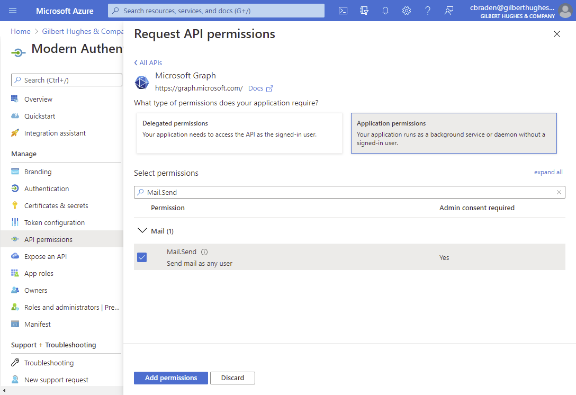576x395 pixels.
Task: Click the magnifier icon in permissions search
Action: pos(141,192)
